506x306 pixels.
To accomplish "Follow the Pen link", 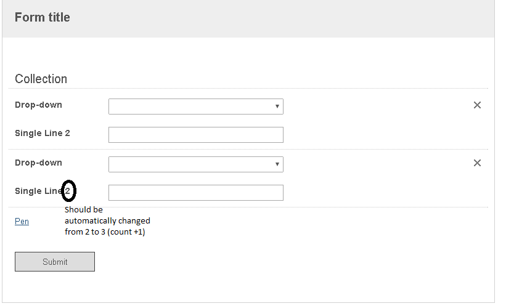I will (22, 221).
